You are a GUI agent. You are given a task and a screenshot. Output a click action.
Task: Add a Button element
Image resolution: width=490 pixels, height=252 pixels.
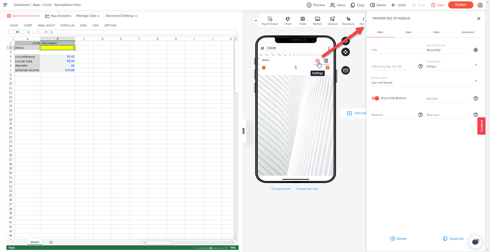point(318,21)
